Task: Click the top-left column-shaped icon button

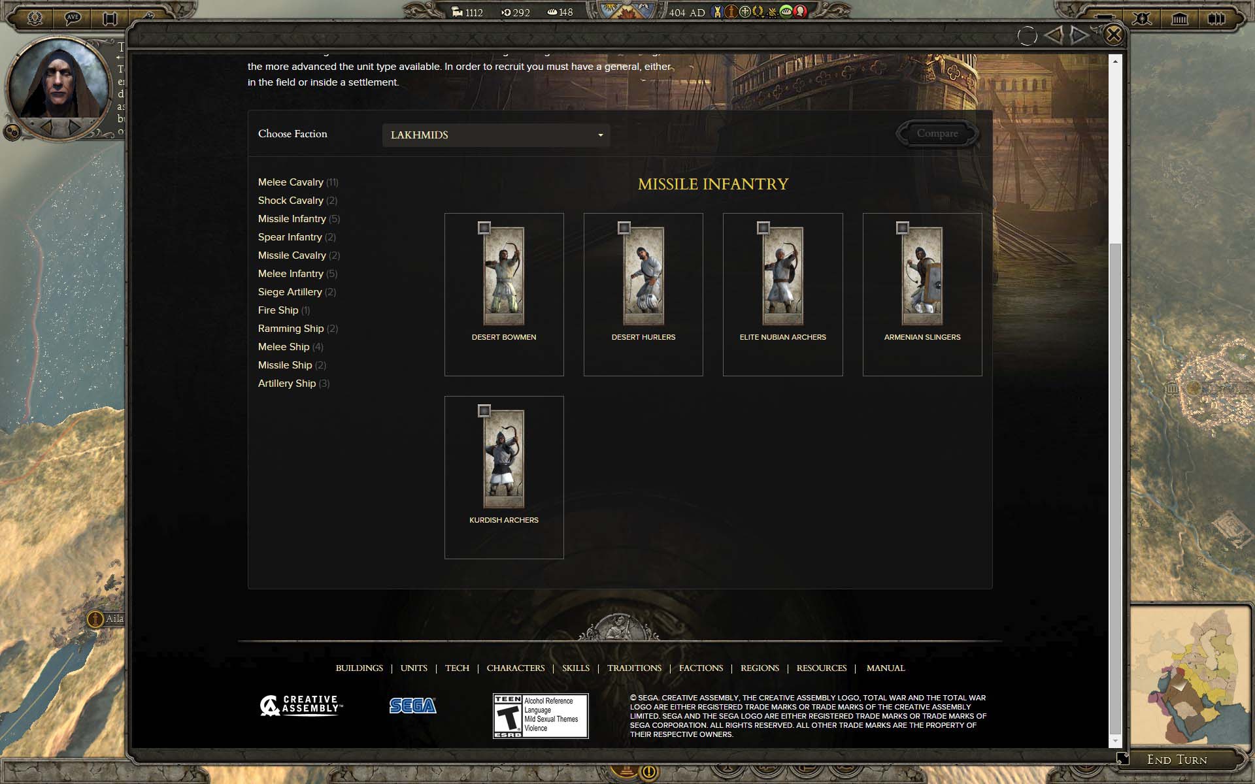Action: click(x=110, y=18)
